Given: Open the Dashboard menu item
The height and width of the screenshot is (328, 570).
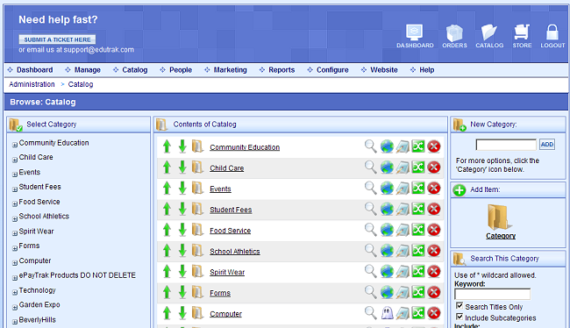Looking at the screenshot, I should (34, 70).
